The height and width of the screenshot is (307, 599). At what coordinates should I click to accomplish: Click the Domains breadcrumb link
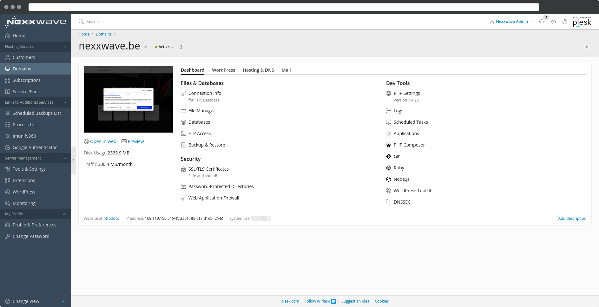(x=104, y=34)
